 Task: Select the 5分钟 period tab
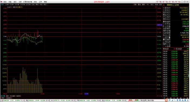[x=12, y=5]
